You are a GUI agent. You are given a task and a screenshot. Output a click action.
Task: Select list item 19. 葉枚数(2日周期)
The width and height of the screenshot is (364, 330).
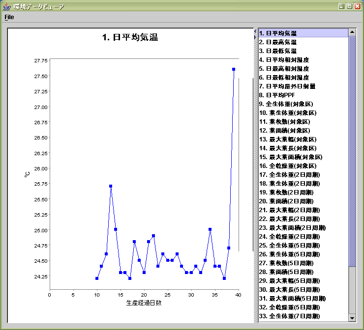pyautogui.click(x=287, y=192)
